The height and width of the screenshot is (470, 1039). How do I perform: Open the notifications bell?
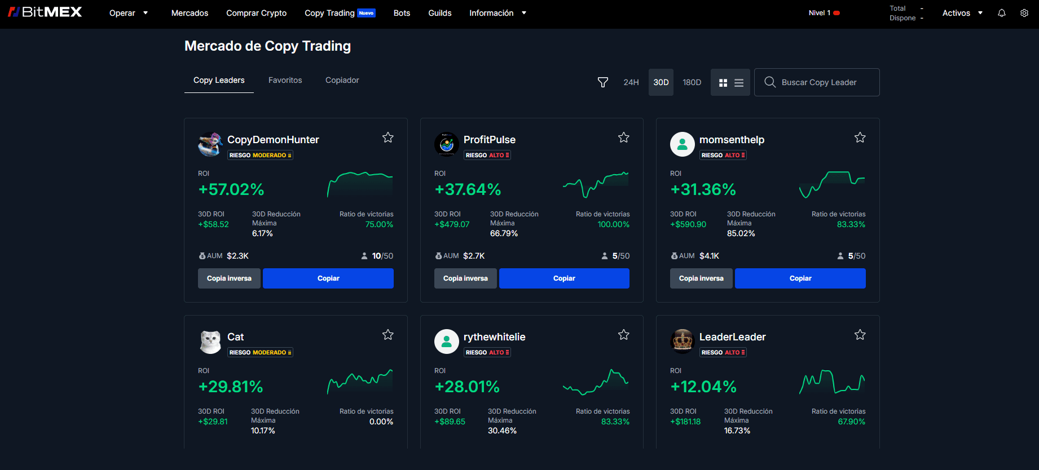[1002, 13]
